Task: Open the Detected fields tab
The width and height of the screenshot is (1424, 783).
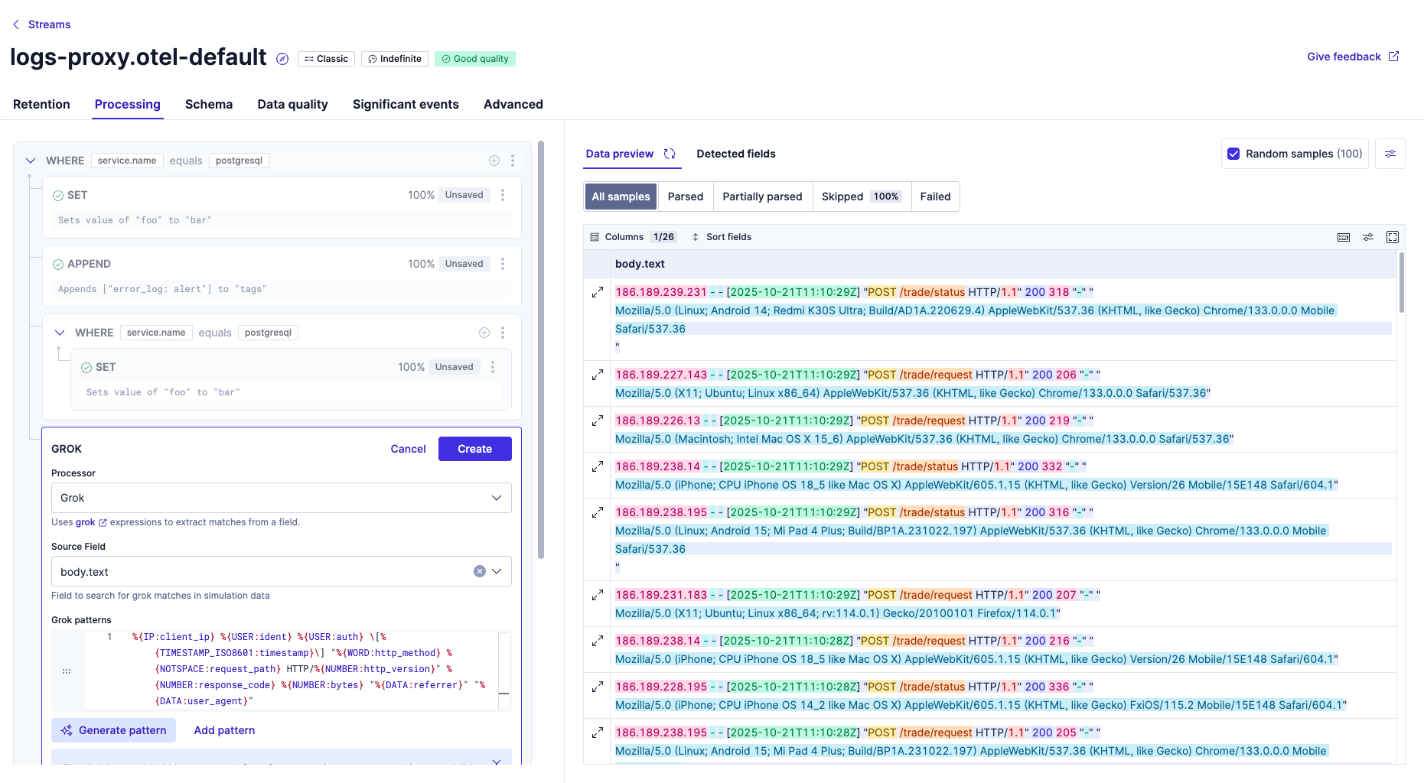Action: (x=735, y=154)
